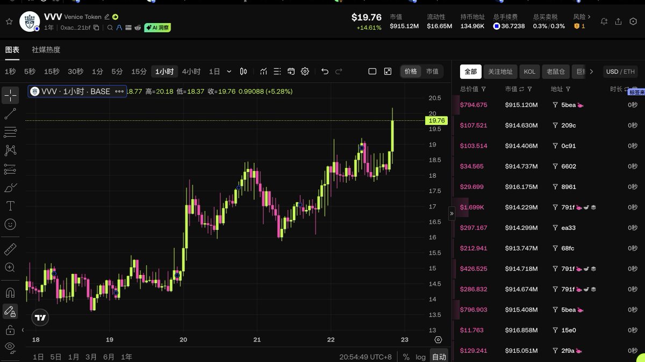The height and width of the screenshot is (362, 645).
Task: Switch chart to 市值 market cap view
Action: pyautogui.click(x=432, y=71)
